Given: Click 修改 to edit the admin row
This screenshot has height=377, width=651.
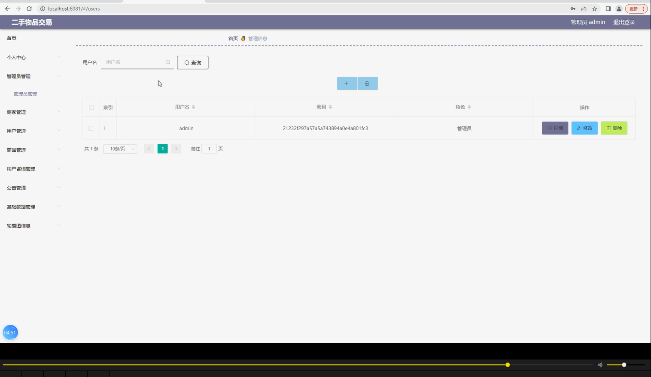Looking at the screenshot, I should [584, 128].
